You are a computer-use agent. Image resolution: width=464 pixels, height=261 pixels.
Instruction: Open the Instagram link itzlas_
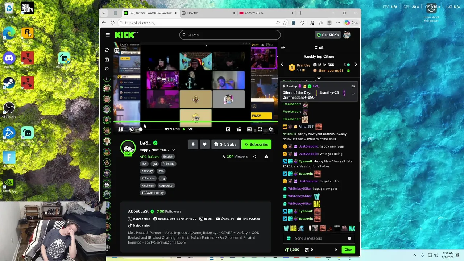pyautogui.click(x=206, y=219)
